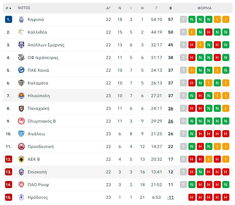
Task: Click the Ηρόδοτος club badge icon
Action: pyautogui.click(x=21, y=197)
